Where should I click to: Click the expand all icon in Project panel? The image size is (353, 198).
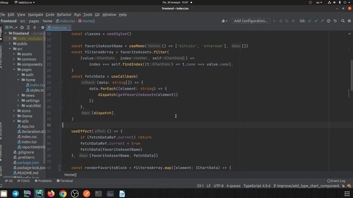coord(28,28)
